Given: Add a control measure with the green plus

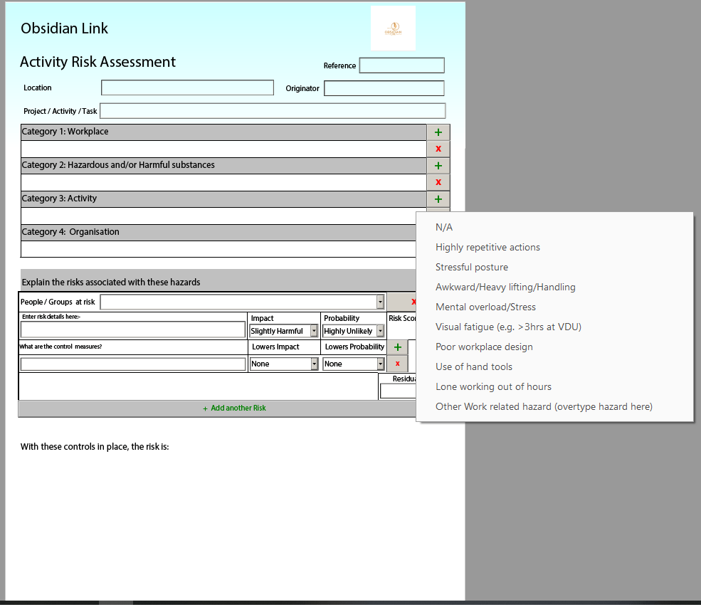Looking at the screenshot, I should (x=397, y=347).
